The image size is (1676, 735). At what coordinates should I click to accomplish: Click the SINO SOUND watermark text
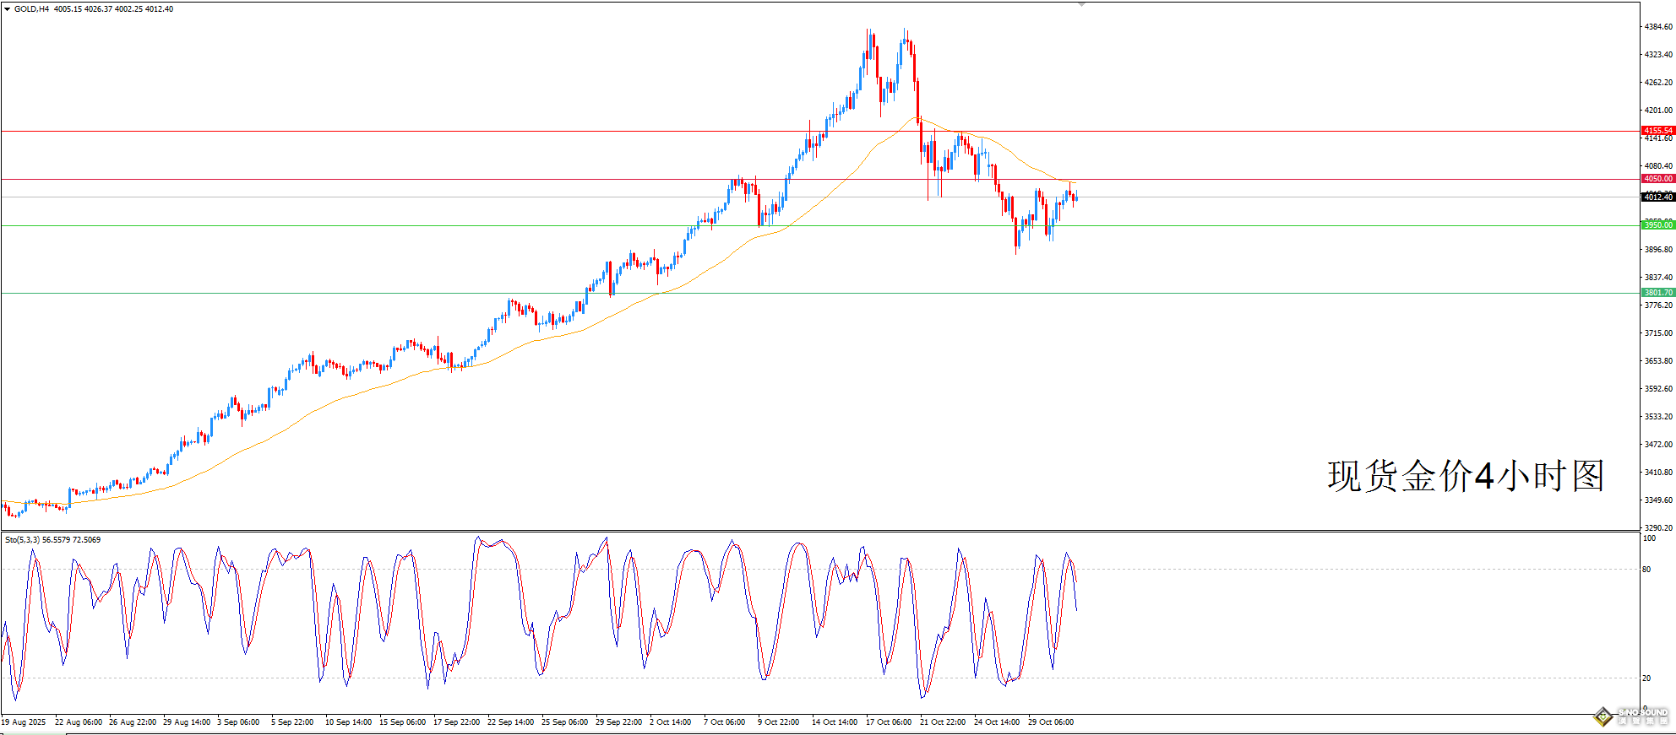tap(1642, 714)
